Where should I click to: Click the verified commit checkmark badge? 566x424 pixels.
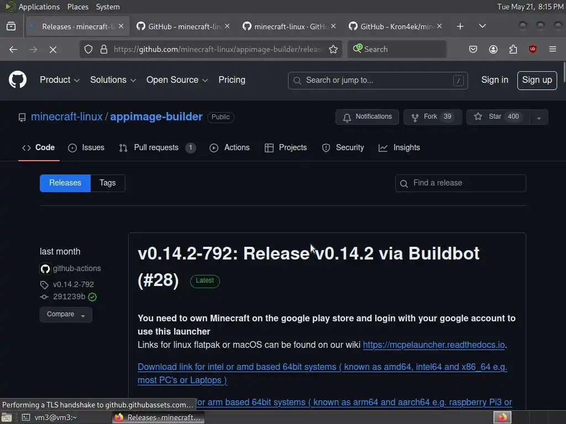92,297
